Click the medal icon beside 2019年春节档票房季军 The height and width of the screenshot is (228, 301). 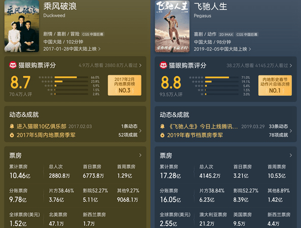162,135
